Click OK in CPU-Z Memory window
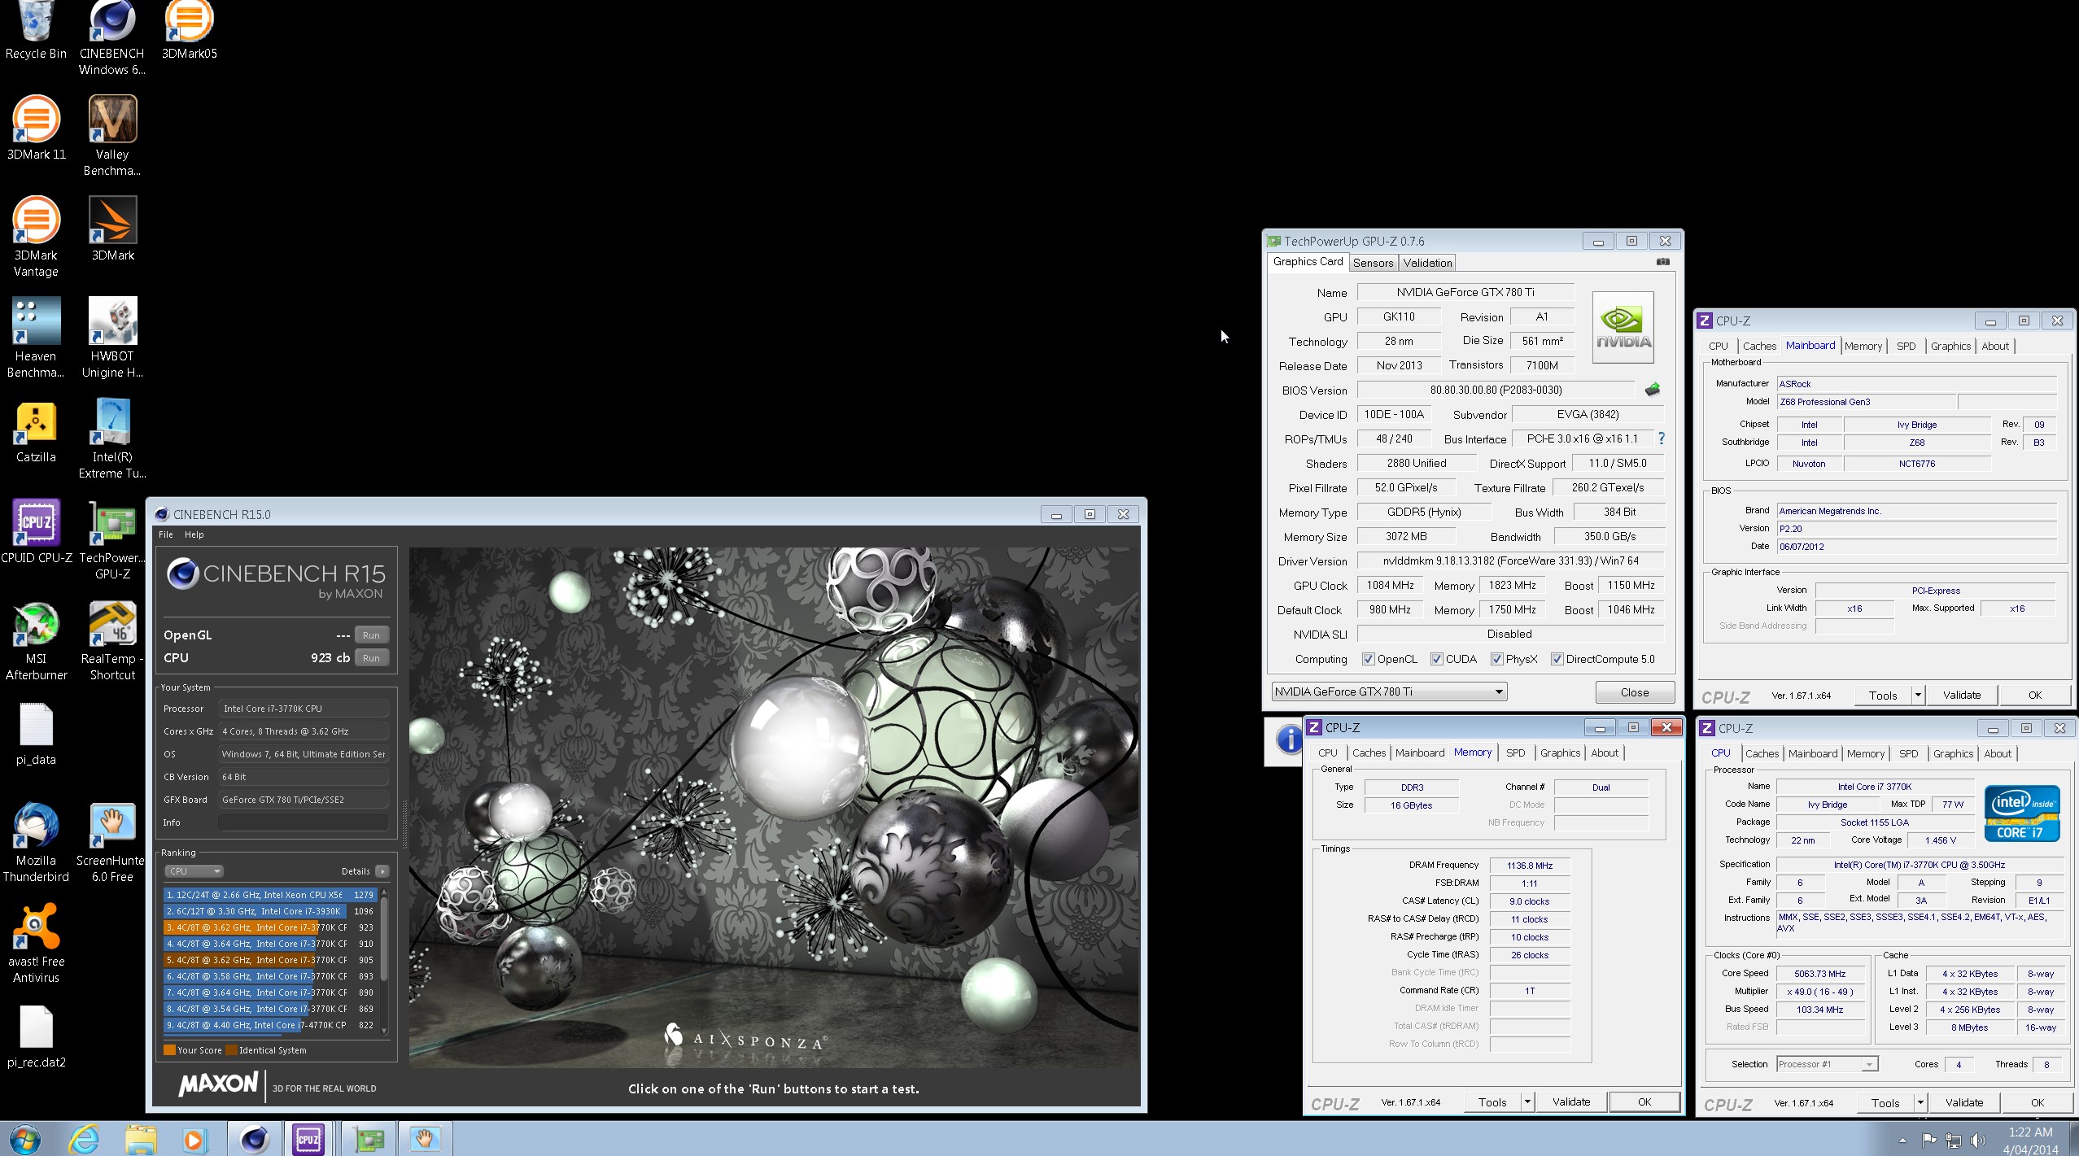The height and width of the screenshot is (1156, 2079). [1644, 1102]
